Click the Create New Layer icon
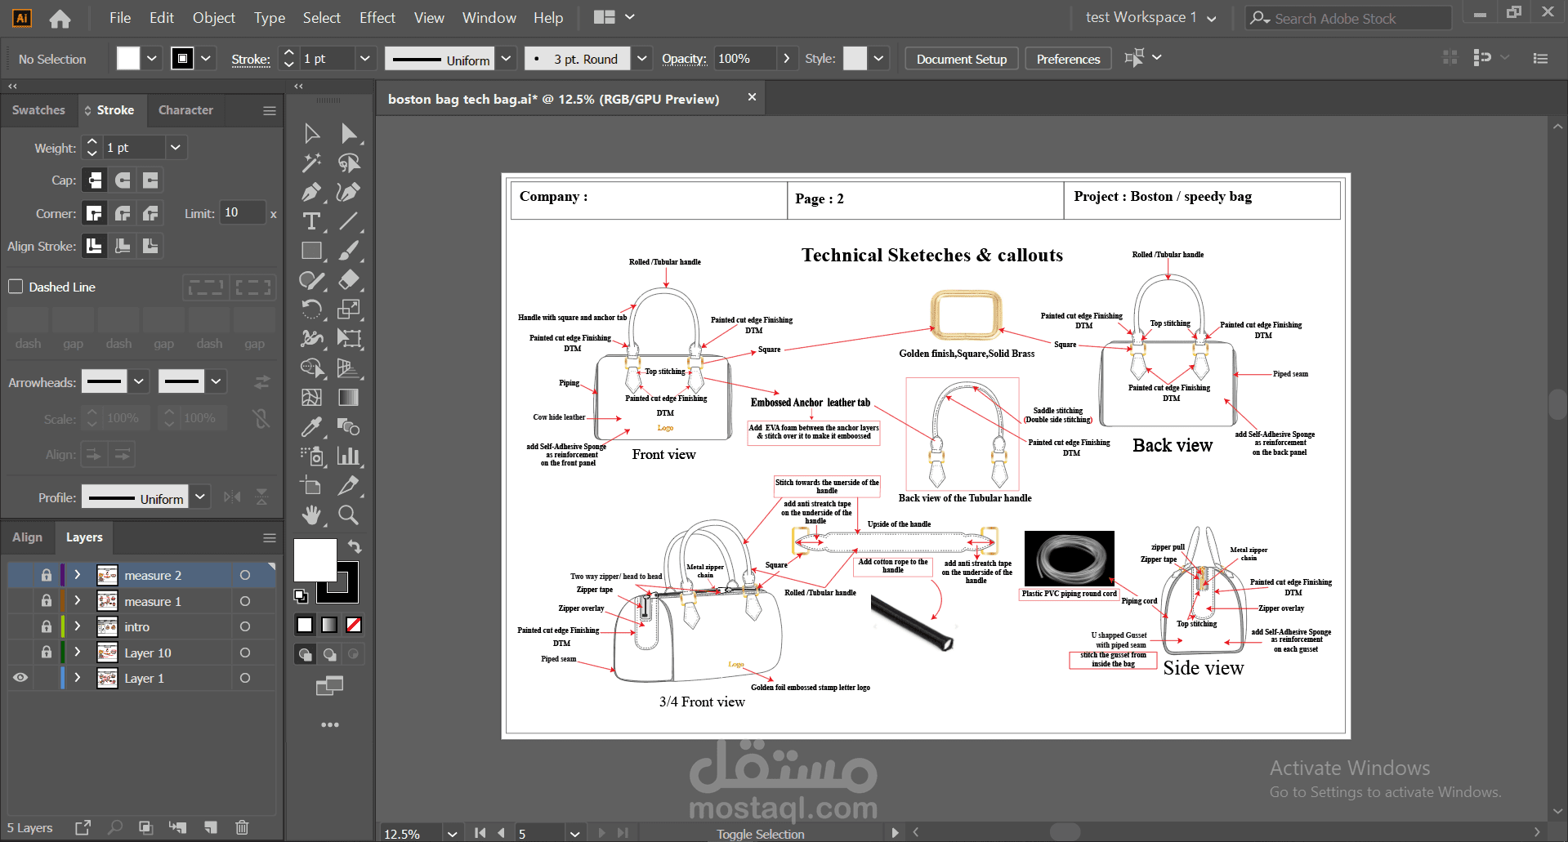 click(211, 827)
